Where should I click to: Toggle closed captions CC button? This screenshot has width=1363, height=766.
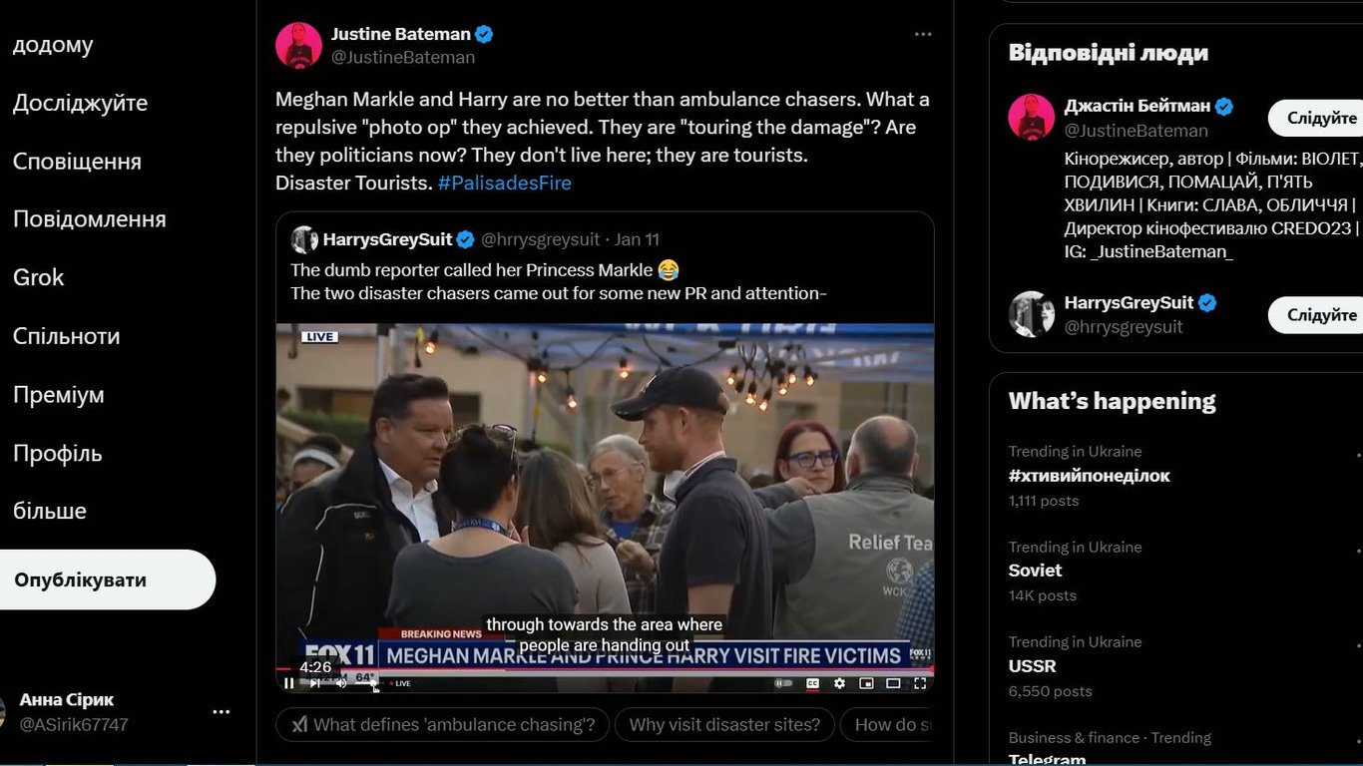[x=812, y=683]
